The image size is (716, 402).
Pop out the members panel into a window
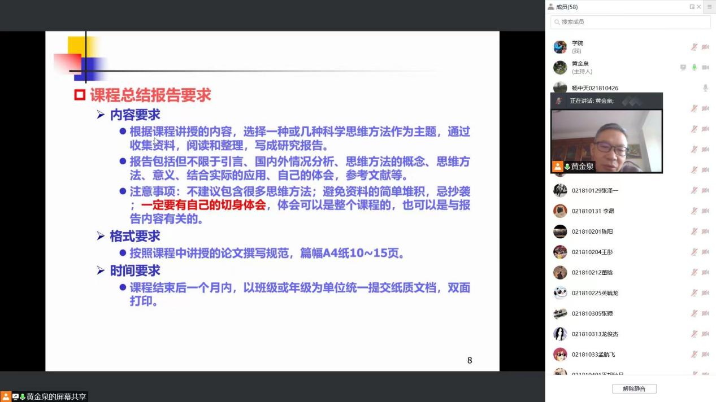coord(692,7)
